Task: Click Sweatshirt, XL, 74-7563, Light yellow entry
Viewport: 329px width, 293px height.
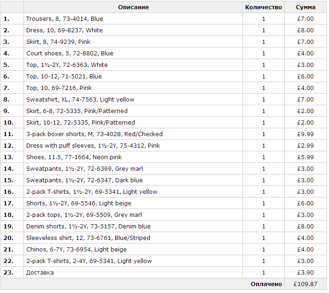Action: (80, 99)
